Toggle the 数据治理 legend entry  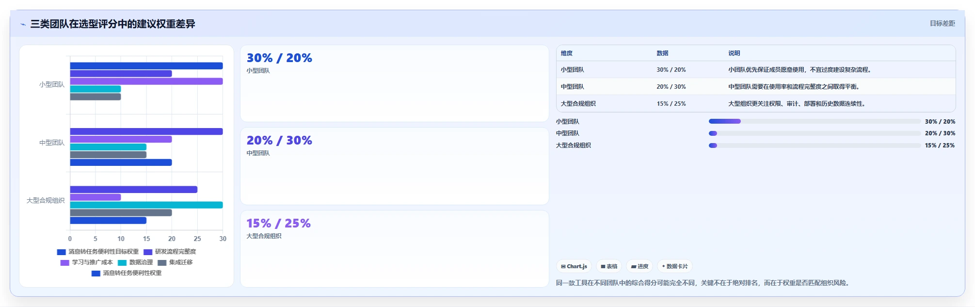(x=135, y=262)
